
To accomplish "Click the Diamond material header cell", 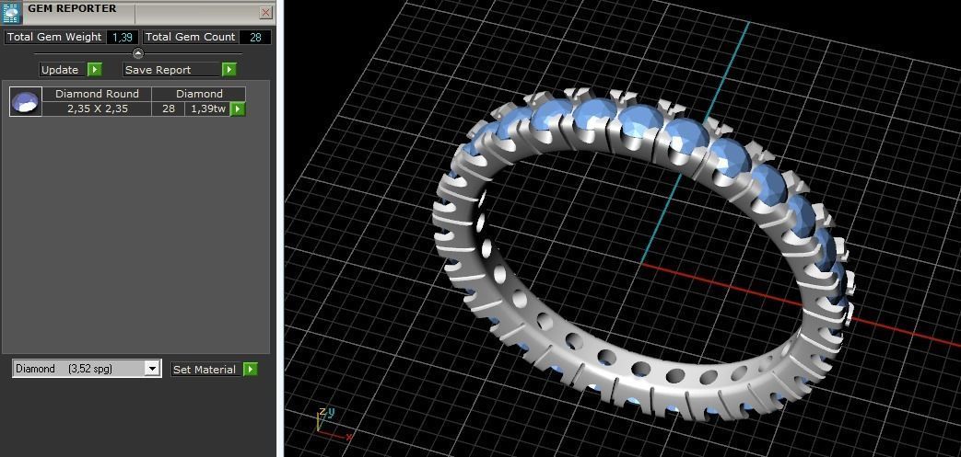I will tap(199, 94).
